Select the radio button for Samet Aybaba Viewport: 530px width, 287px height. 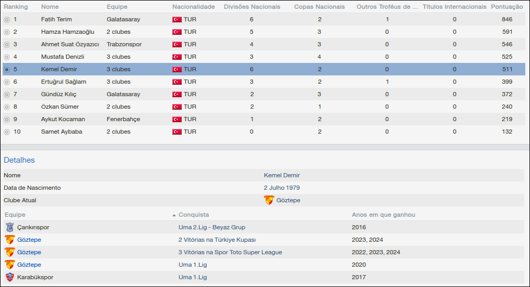7,132
